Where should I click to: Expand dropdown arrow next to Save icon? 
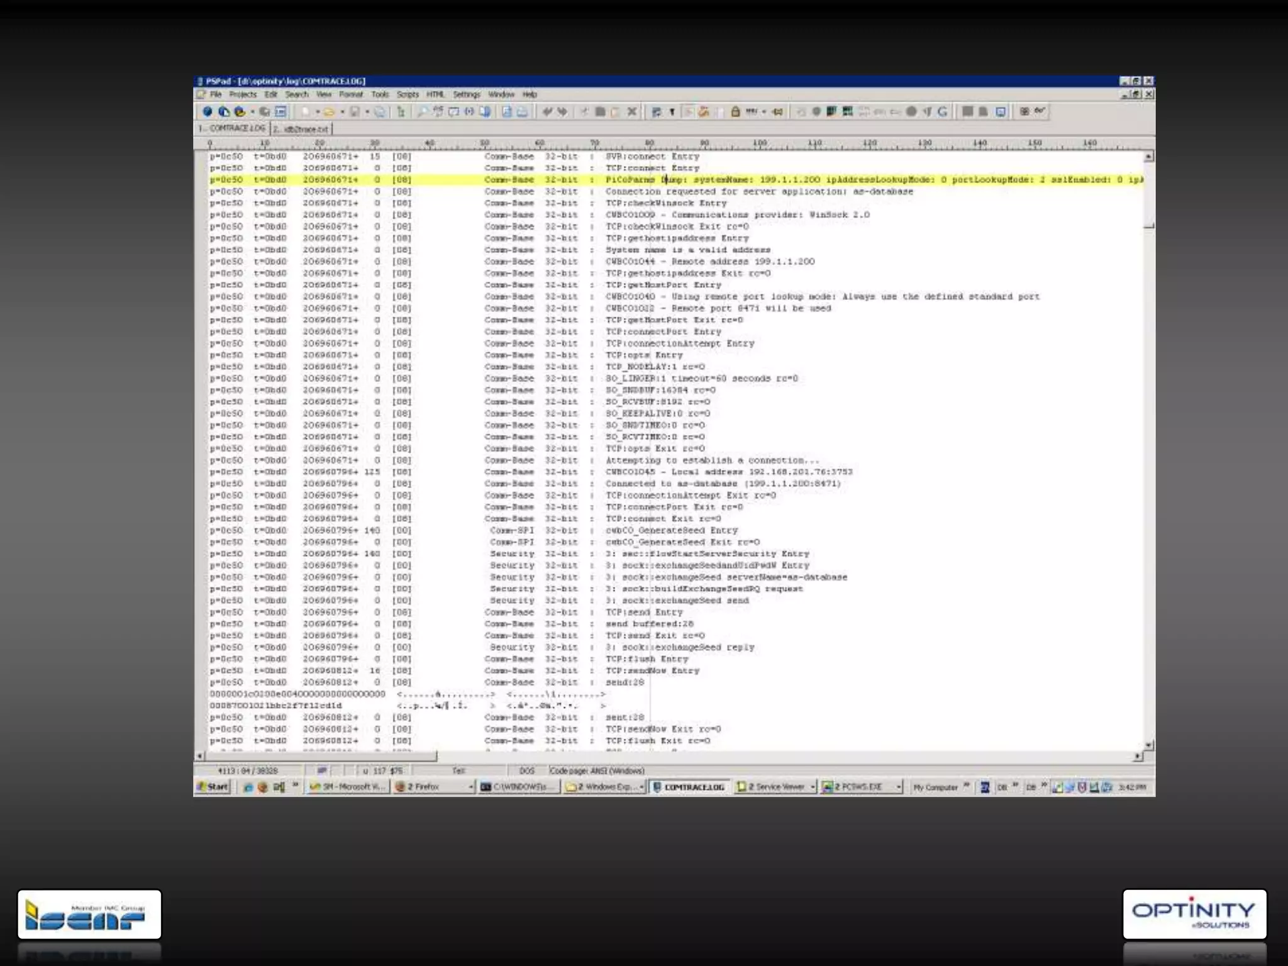pyautogui.click(x=367, y=112)
